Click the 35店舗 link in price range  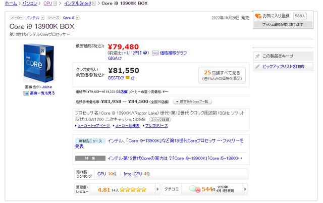[122, 92]
